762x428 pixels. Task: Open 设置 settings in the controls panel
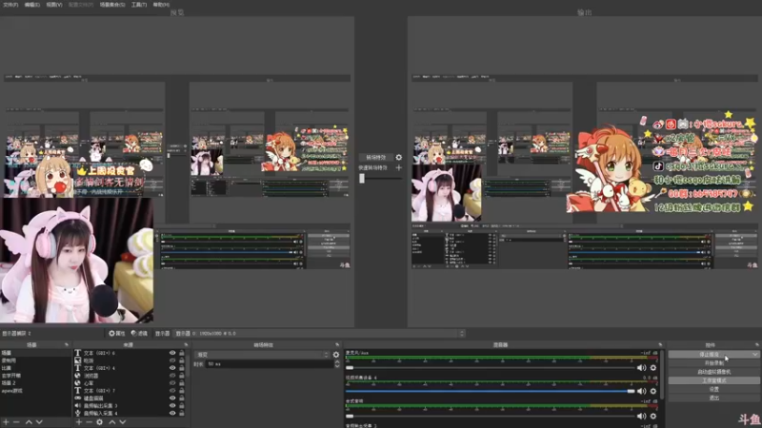[713, 389]
